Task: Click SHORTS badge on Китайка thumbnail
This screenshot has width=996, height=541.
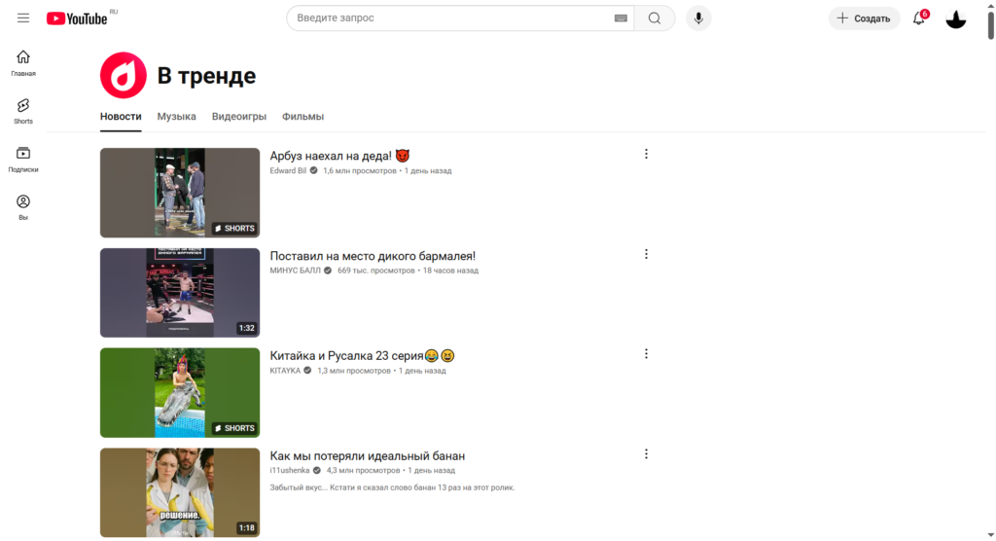Action: tap(234, 428)
